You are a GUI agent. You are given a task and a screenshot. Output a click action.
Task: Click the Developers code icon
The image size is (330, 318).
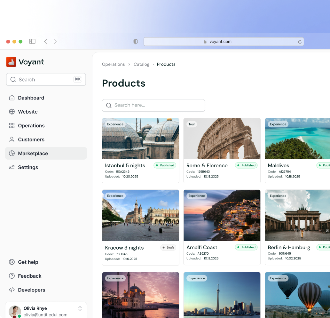coord(12,290)
